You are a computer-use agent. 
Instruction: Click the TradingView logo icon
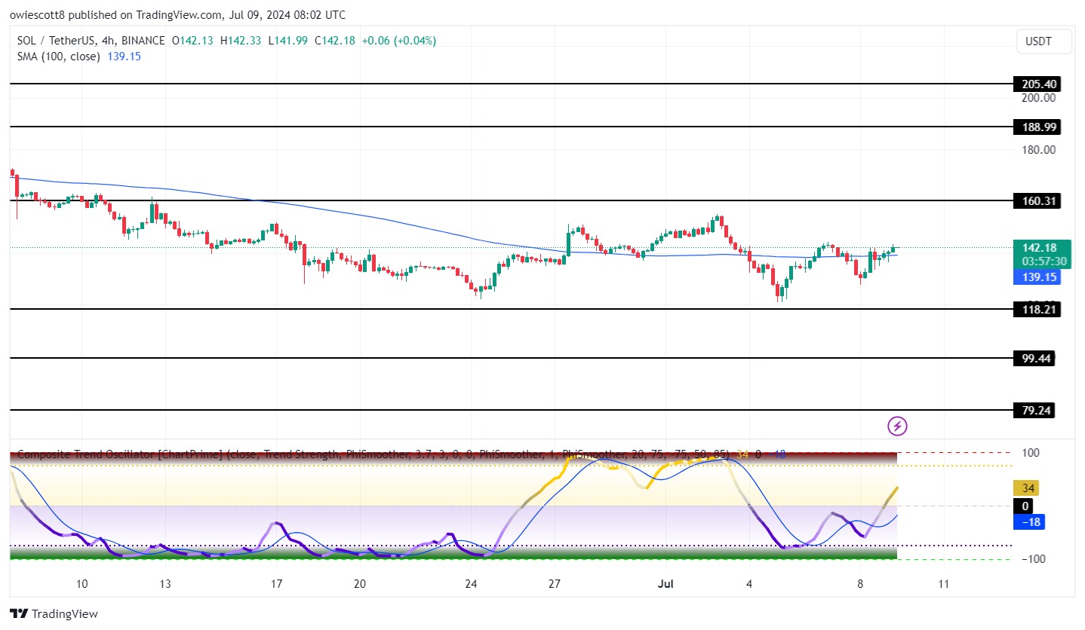(x=19, y=613)
